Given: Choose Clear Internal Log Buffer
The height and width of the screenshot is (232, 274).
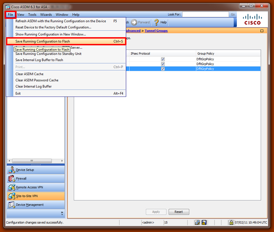Looking at the screenshot, I should (x=66, y=86).
